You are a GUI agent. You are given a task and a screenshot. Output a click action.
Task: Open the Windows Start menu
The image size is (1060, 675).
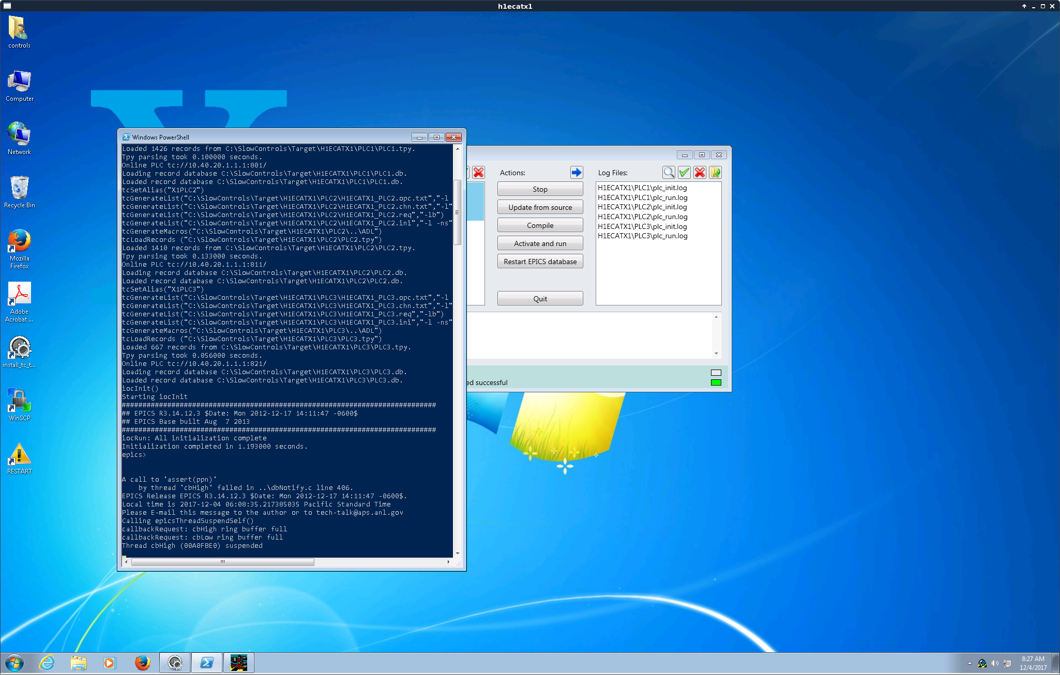pyautogui.click(x=14, y=663)
